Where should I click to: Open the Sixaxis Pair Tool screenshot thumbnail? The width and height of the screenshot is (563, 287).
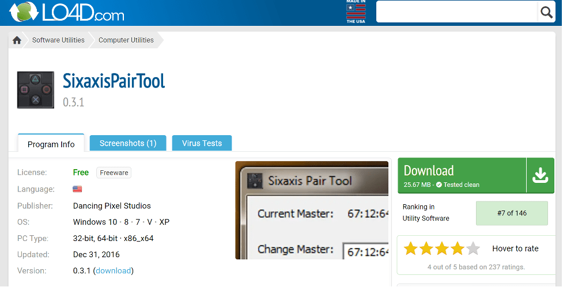pos(312,211)
